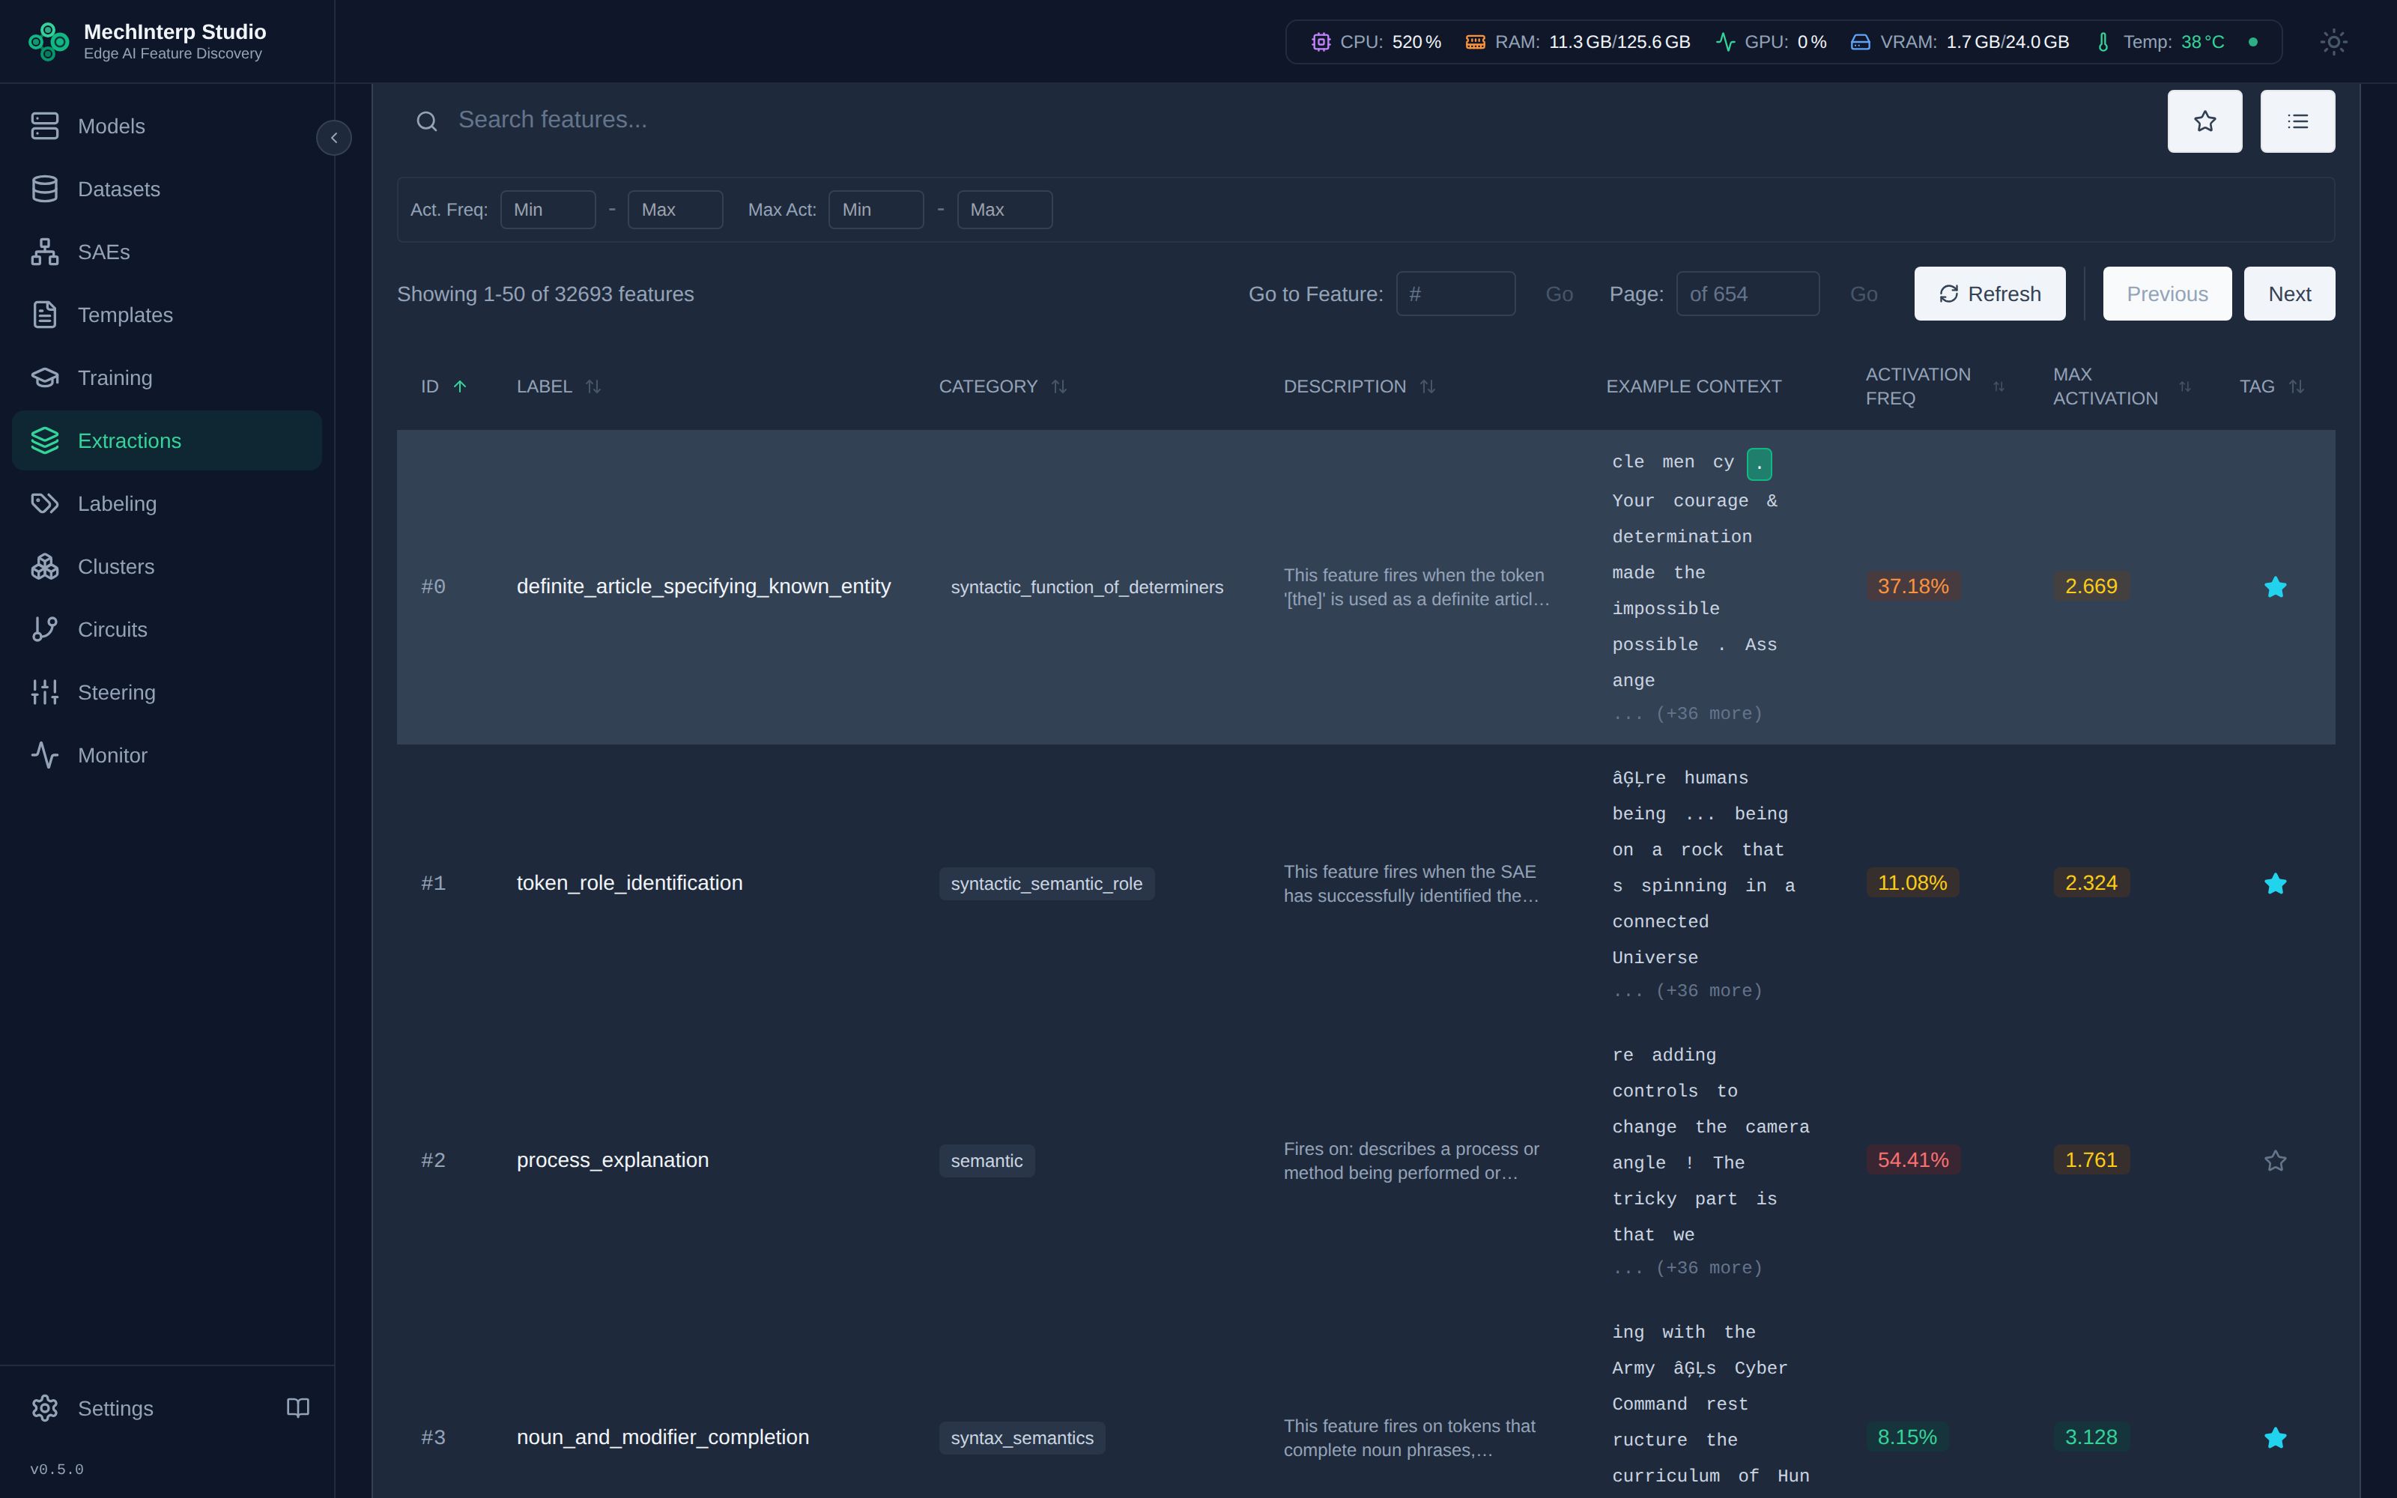Sort by the TAG column
The width and height of the screenshot is (2397, 1498).
click(x=2271, y=386)
